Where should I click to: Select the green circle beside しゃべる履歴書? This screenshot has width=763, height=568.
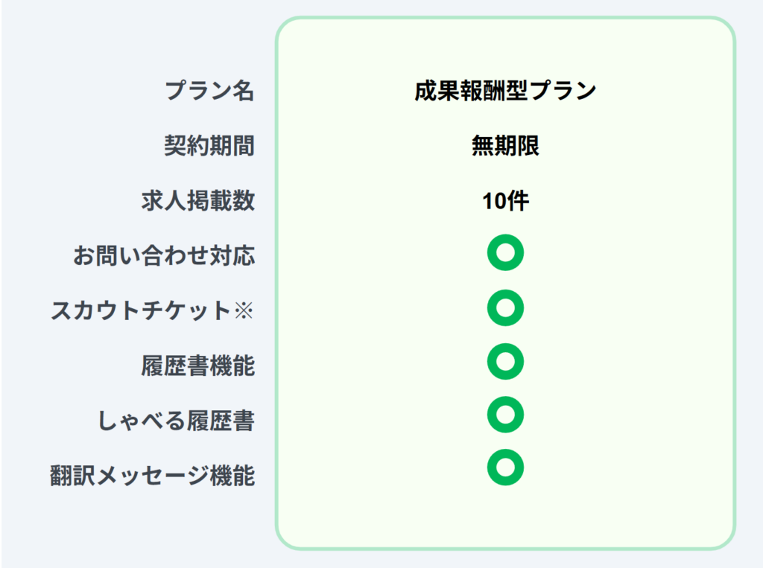coord(505,415)
